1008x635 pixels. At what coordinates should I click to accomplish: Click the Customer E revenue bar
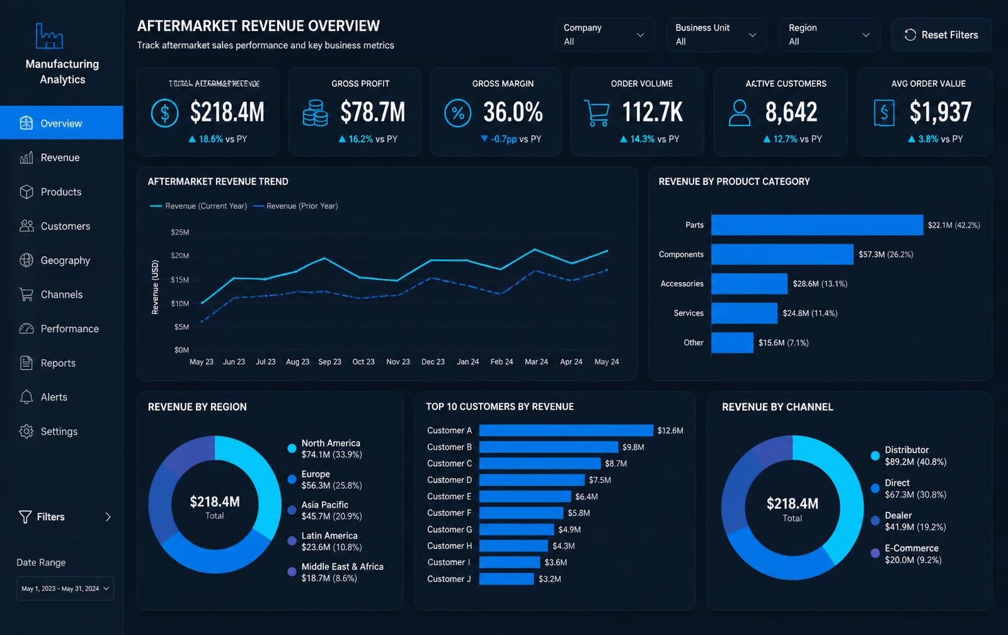525,496
